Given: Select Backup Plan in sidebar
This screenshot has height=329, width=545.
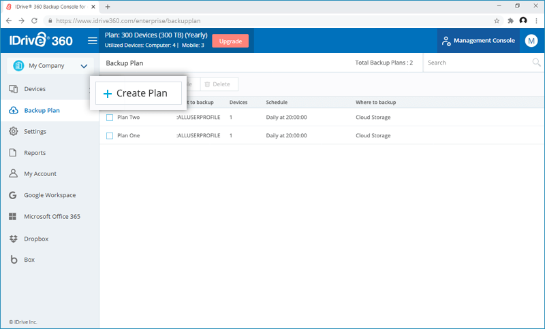Looking at the screenshot, I should coord(42,110).
